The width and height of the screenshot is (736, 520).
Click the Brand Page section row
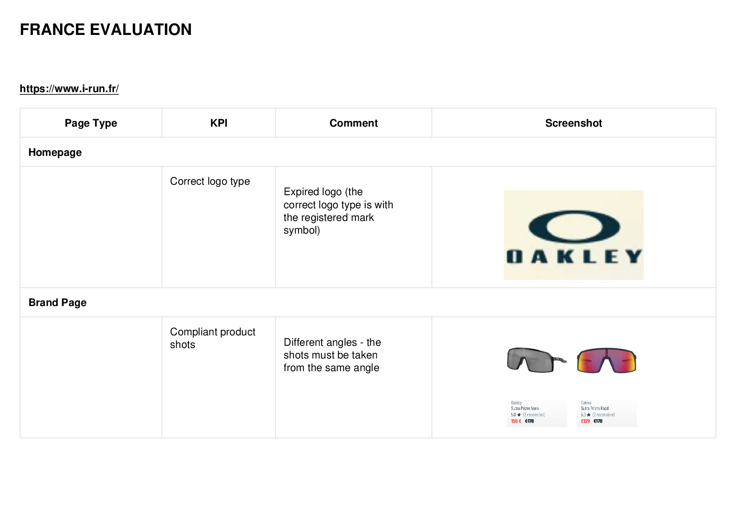click(368, 303)
